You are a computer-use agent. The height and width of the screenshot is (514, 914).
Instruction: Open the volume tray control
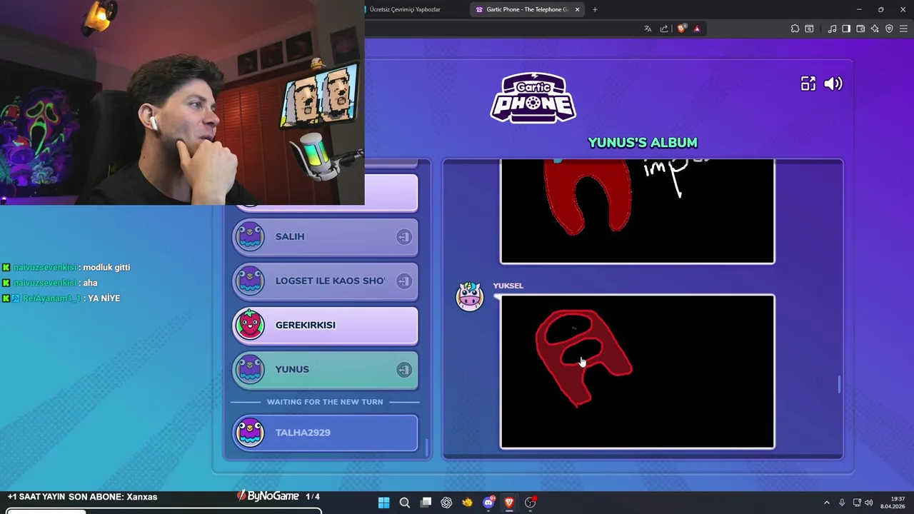pyautogui.click(x=869, y=503)
